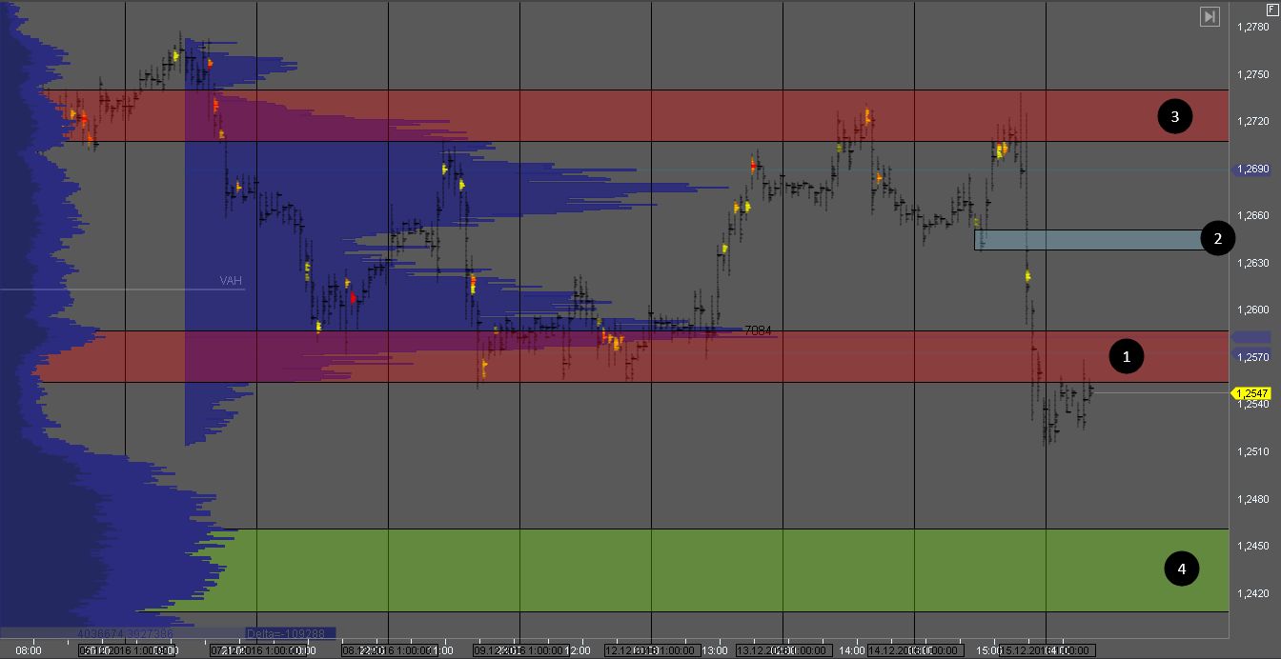Click the blue 1,2690 price level tag
The width and height of the screenshot is (1281, 659).
[1251, 170]
